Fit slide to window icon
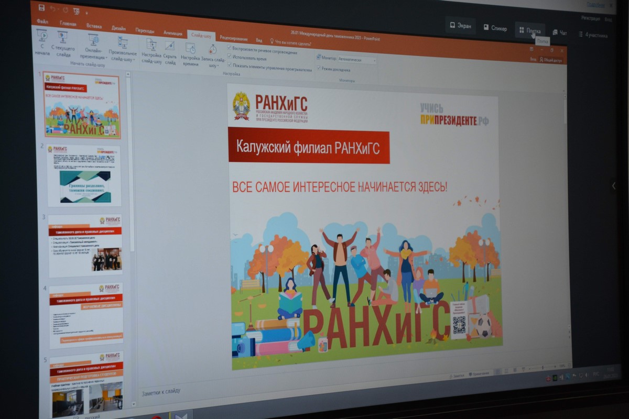This screenshot has height=419, width=629. 569,365
